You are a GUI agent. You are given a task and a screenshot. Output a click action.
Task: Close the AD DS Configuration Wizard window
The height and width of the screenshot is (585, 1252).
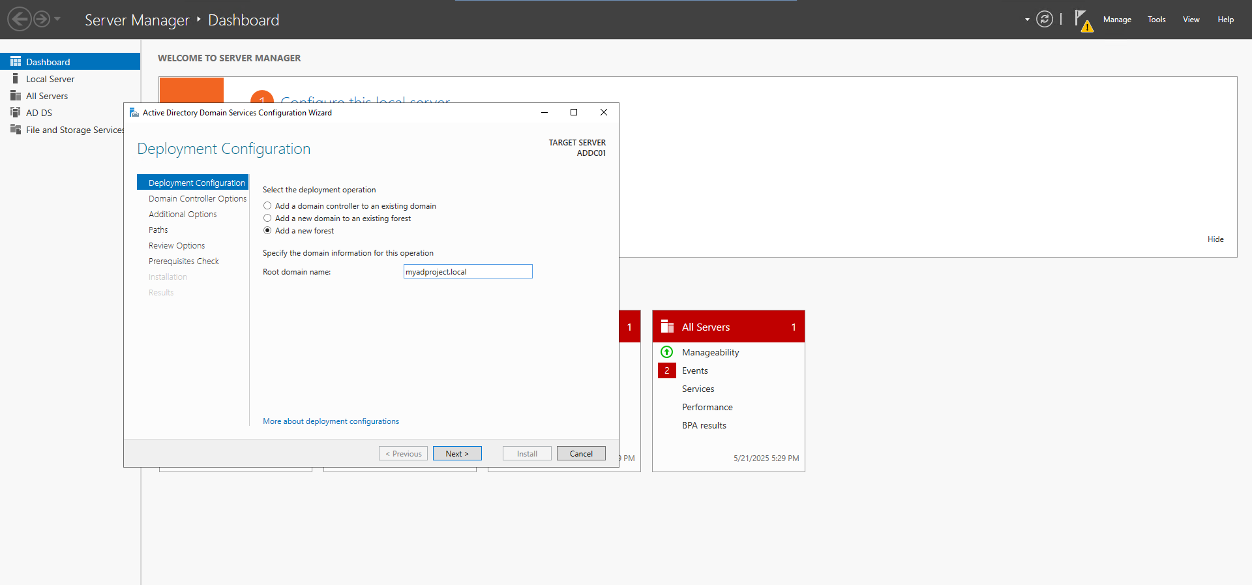coord(604,112)
